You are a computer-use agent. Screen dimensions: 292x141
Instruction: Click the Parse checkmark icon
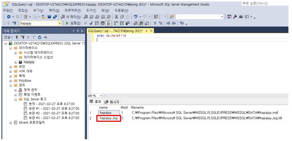pyautogui.click(x=91, y=23)
